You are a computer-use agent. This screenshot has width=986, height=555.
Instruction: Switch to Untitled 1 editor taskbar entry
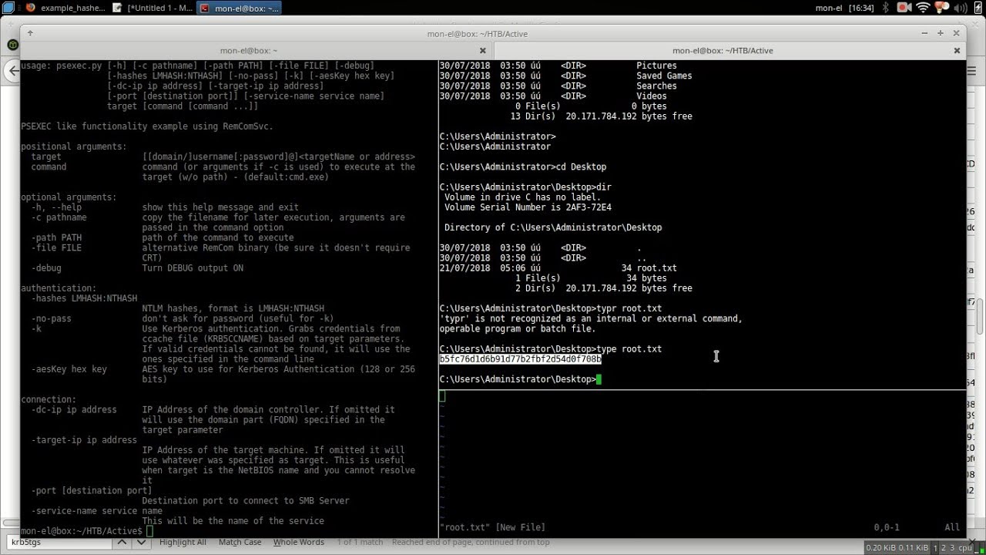pos(152,8)
